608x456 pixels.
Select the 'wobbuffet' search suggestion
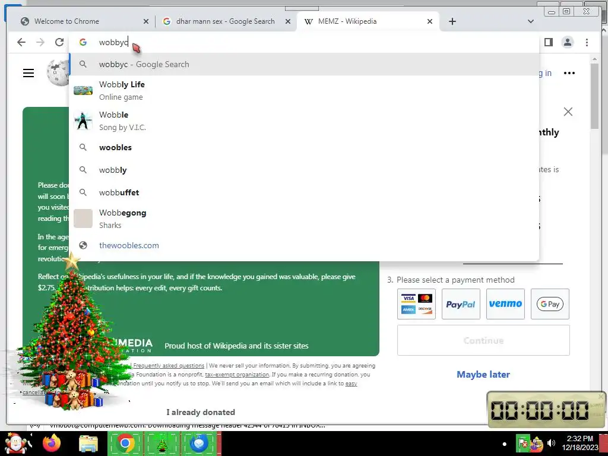click(x=304, y=192)
